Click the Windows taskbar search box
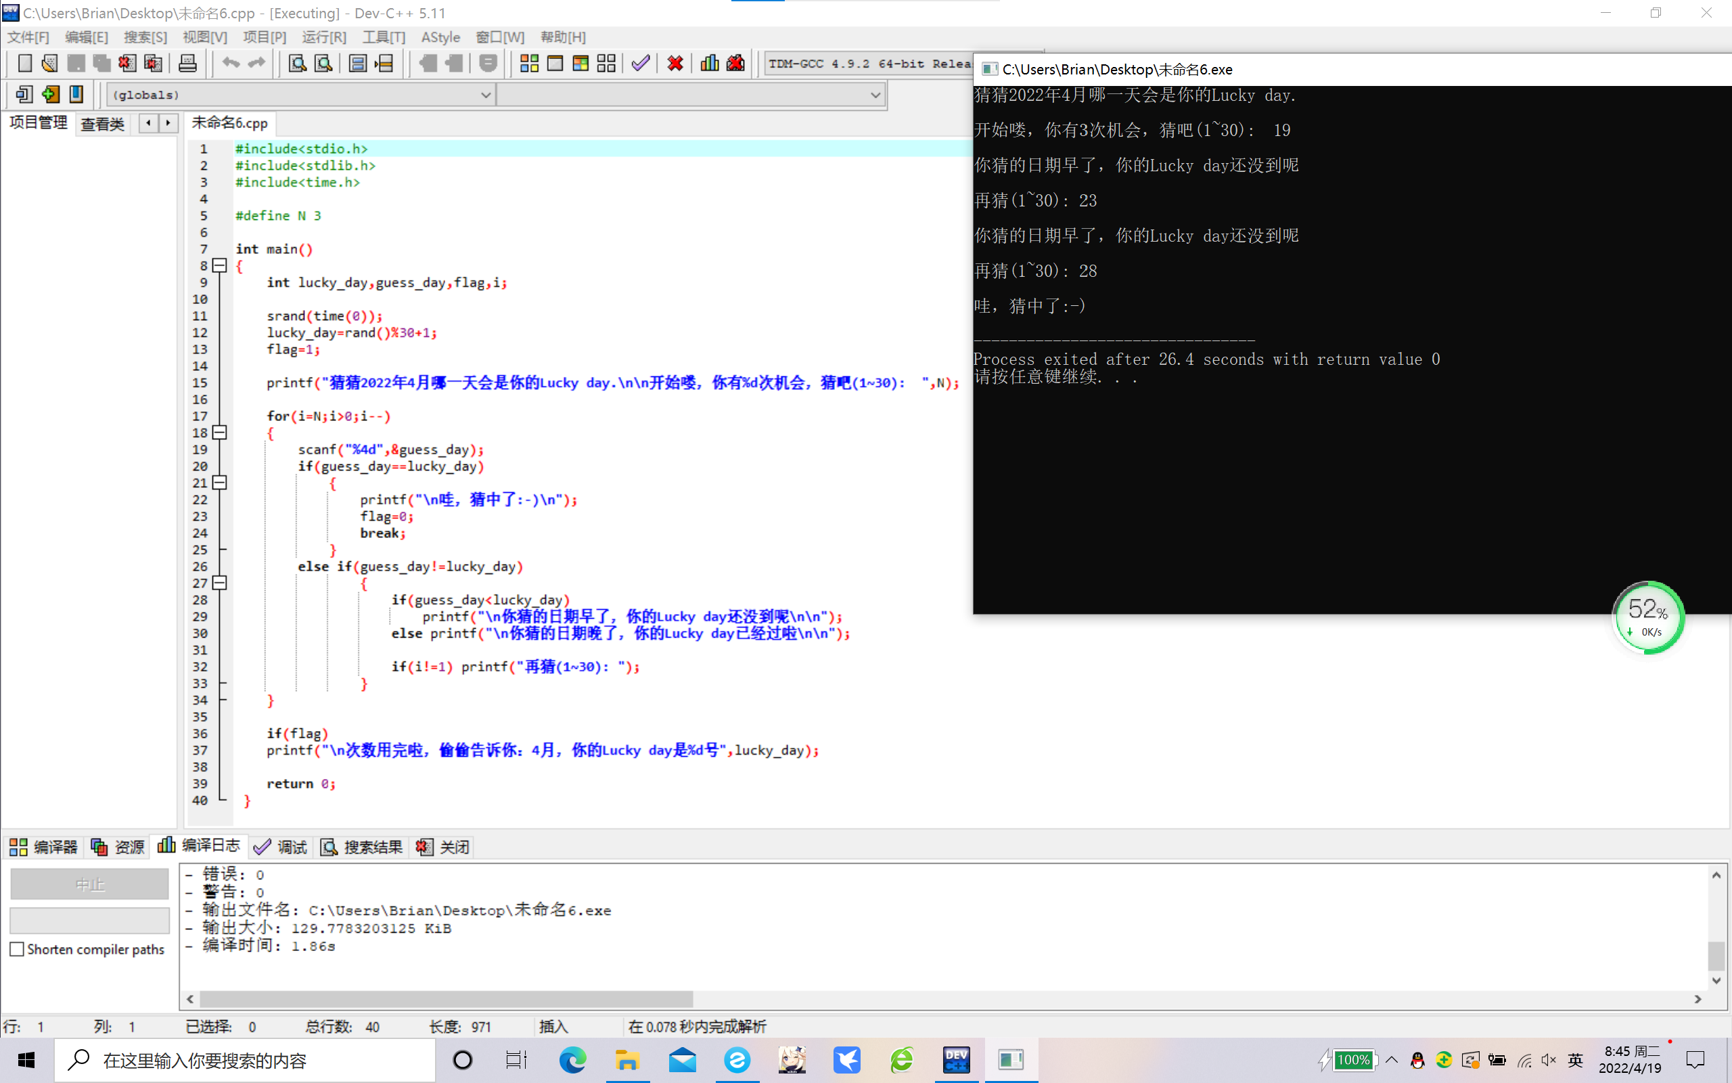This screenshot has height=1083, width=1732. [x=244, y=1059]
